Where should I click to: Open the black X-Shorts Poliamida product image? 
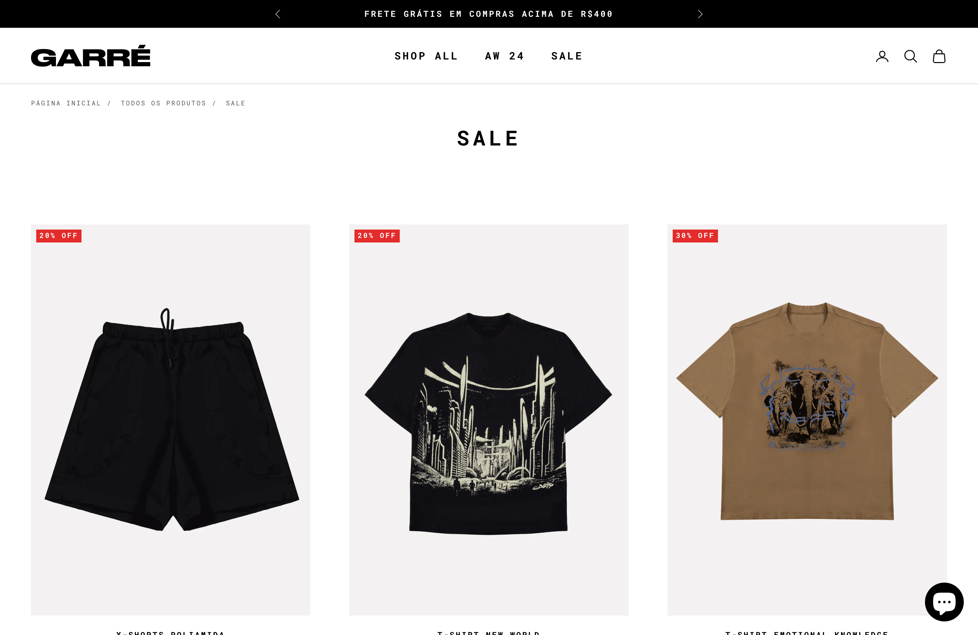[x=170, y=420]
